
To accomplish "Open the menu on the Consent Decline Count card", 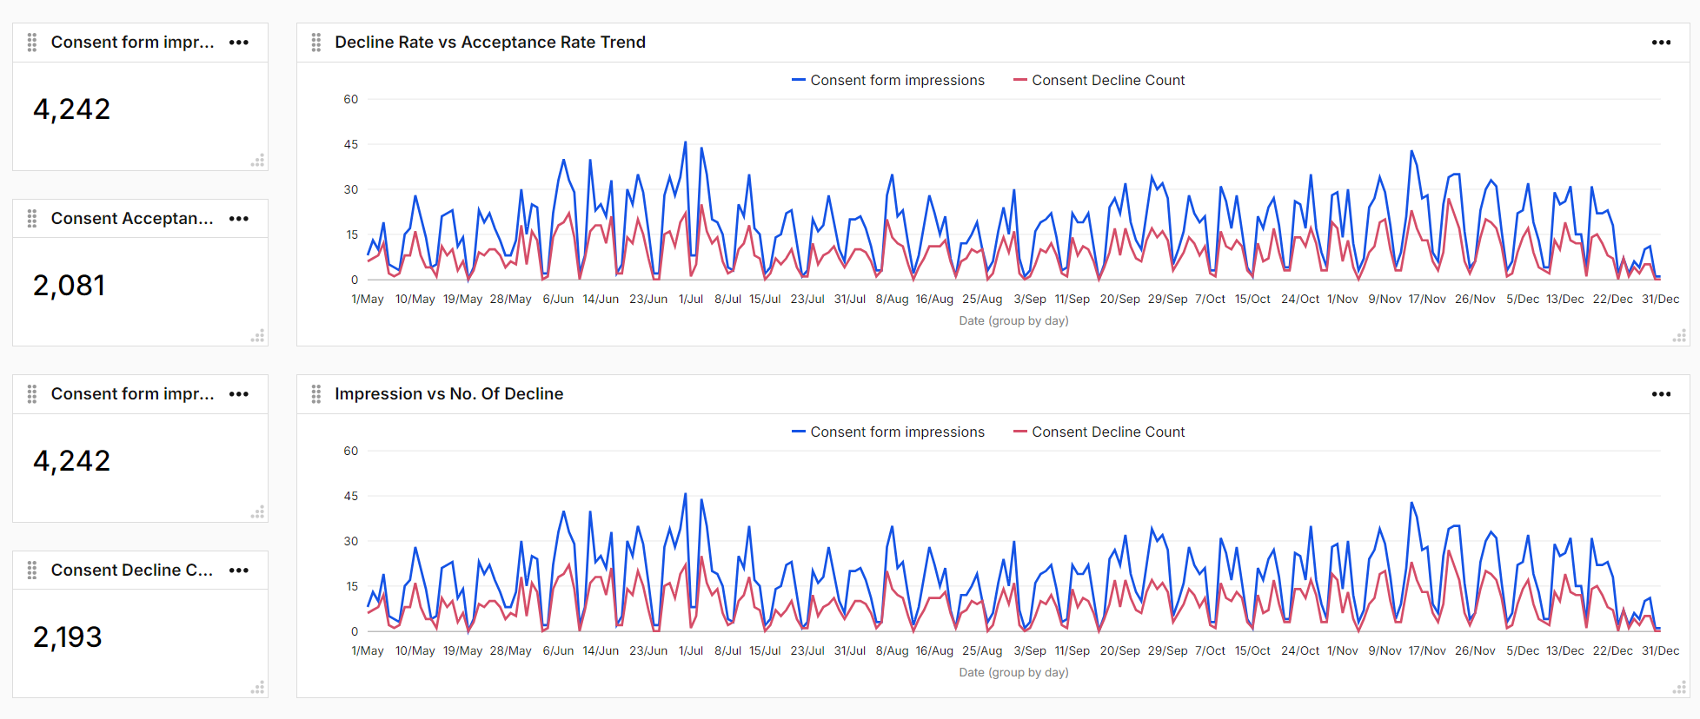I will click(238, 570).
